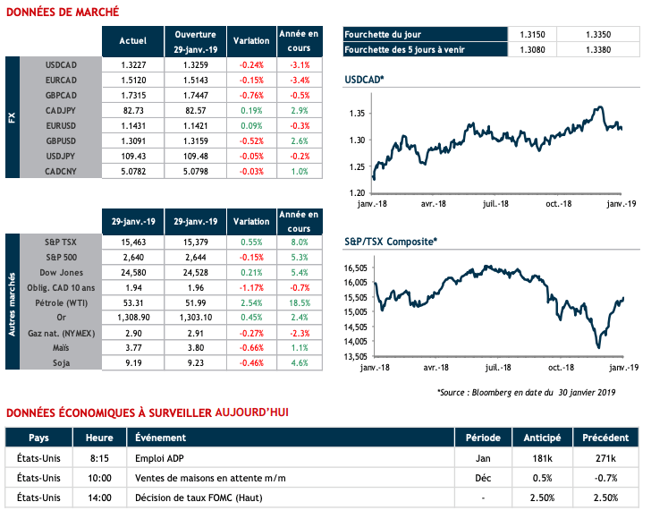This screenshot has height=519, width=651.
Task: Select the 'Emploi ADP' event row
Action: 162,458
